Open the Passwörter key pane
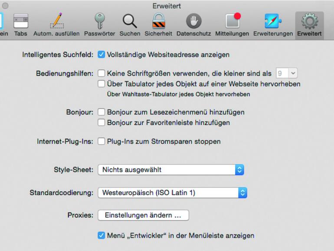The width and height of the screenshot is (334, 251). pos(99,25)
